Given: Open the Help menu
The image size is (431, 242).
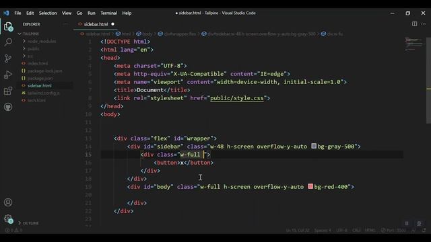Looking at the screenshot, I should pyautogui.click(x=127, y=13).
